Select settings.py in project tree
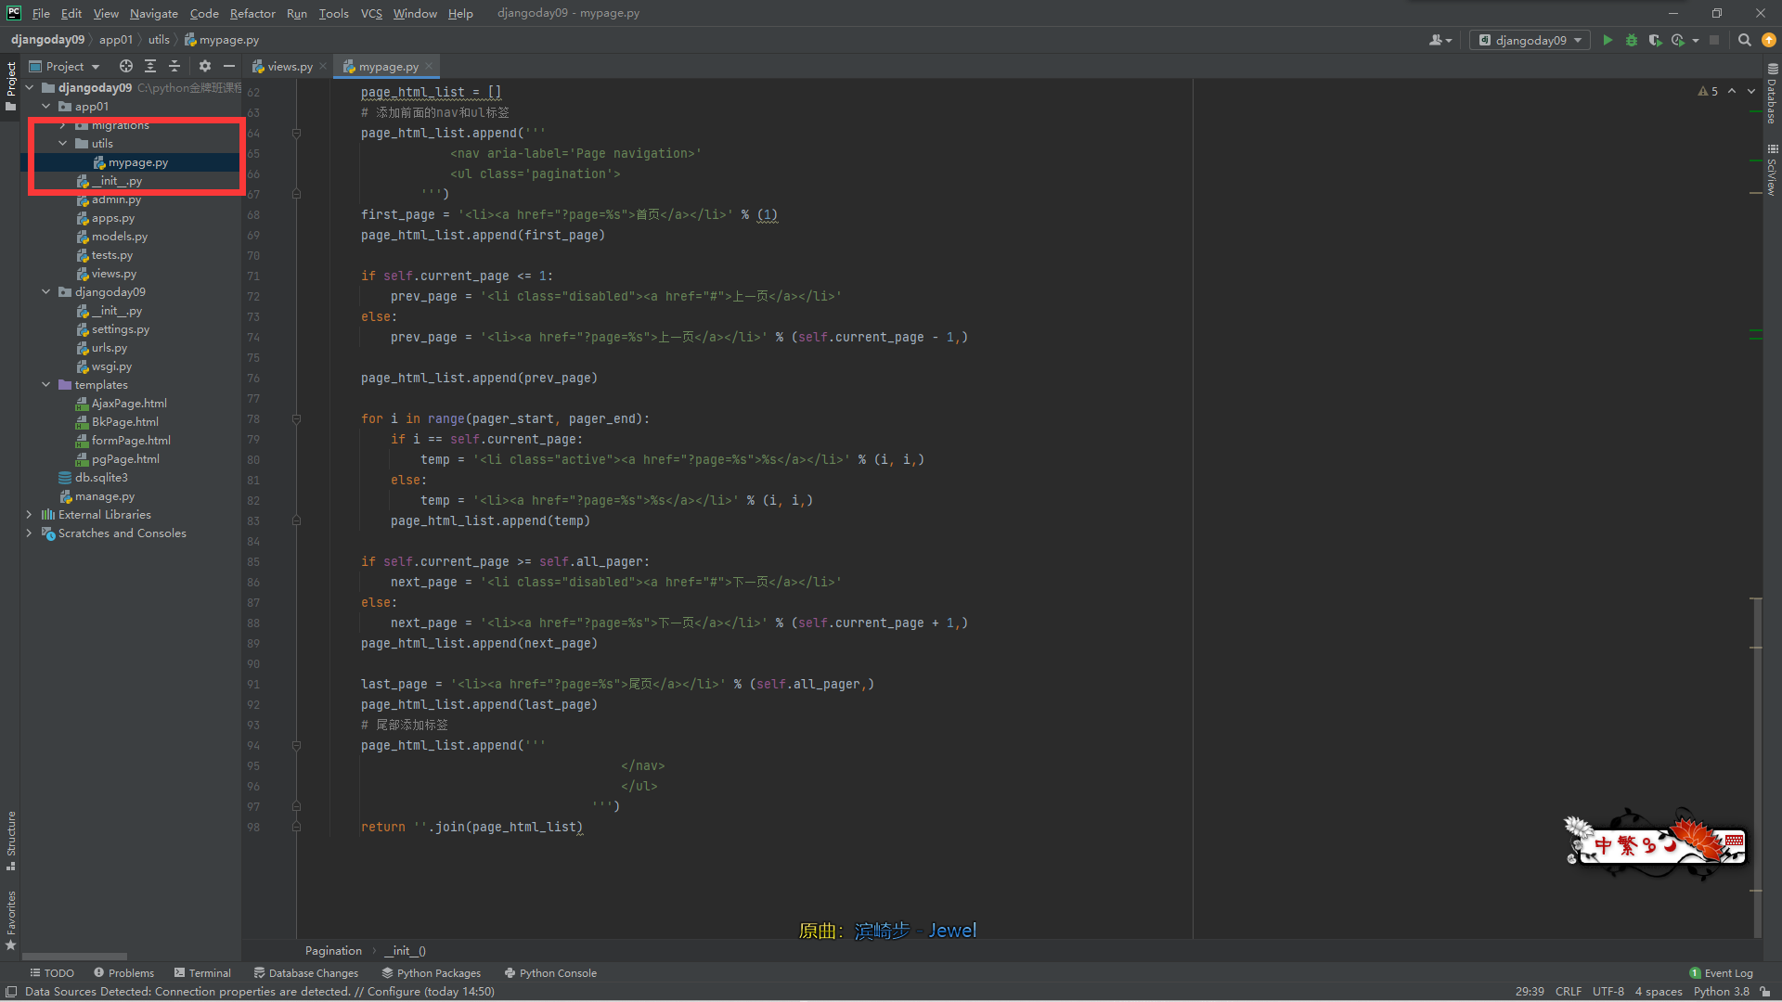The height and width of the screenshot is (1002, 1782). 121,328
